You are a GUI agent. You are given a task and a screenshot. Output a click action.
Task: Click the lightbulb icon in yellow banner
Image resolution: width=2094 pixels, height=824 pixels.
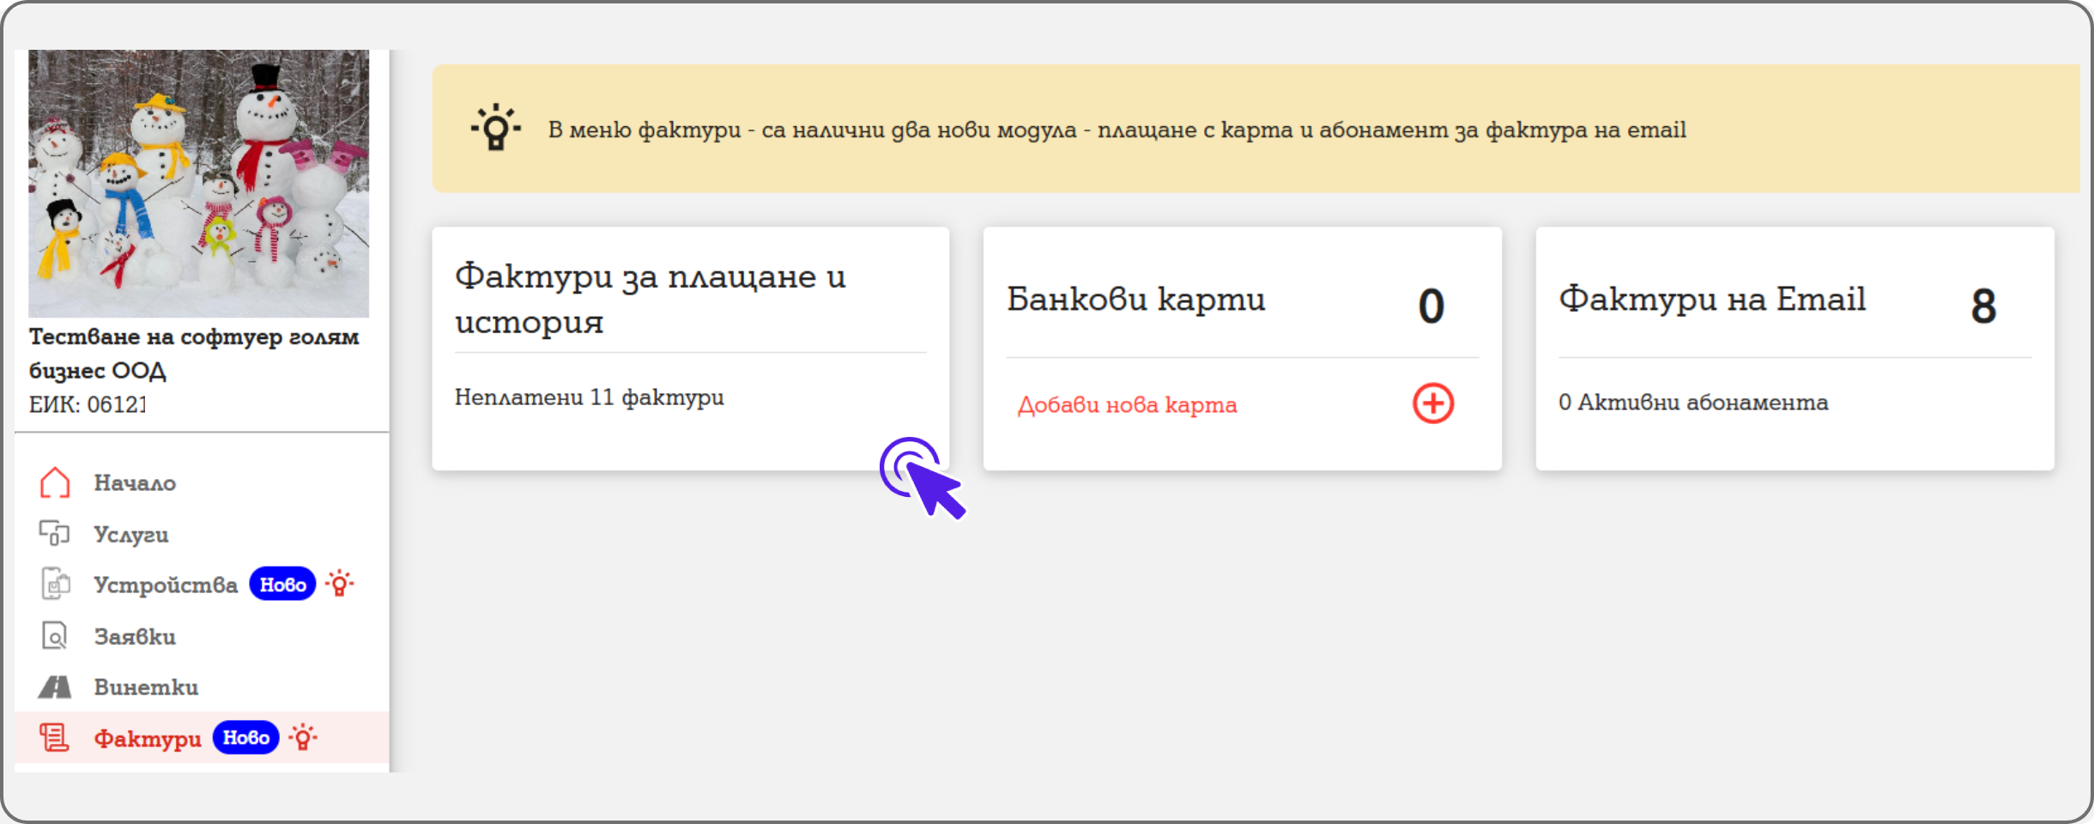496,129
